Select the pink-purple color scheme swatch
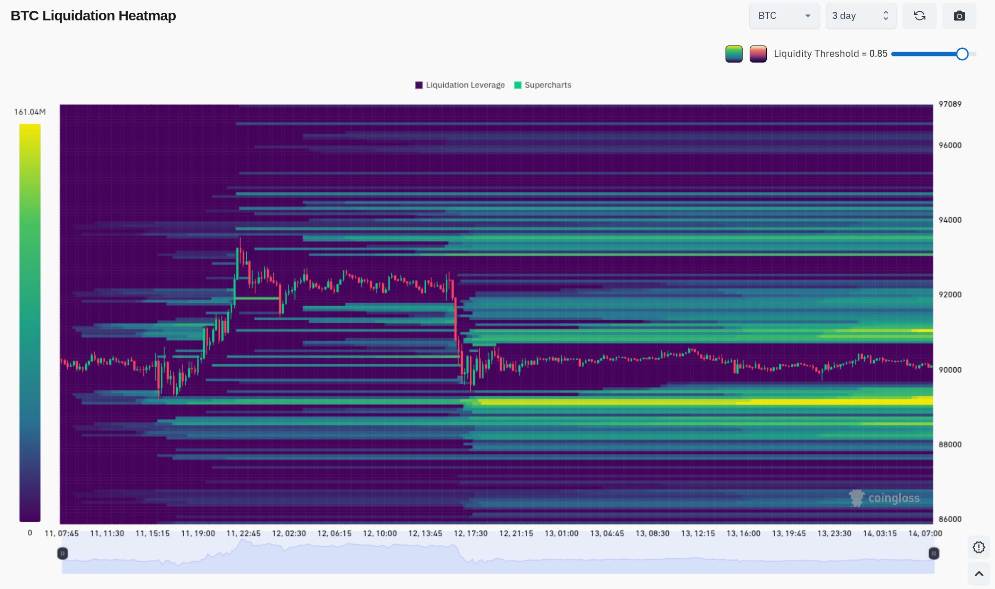Viewport: 995px width, 589px height. click(758, 54)
